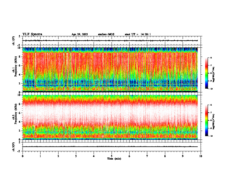226x175 pixels.
Task: Click the ch.3 voltage waveform trace
Action: [110, 147]
